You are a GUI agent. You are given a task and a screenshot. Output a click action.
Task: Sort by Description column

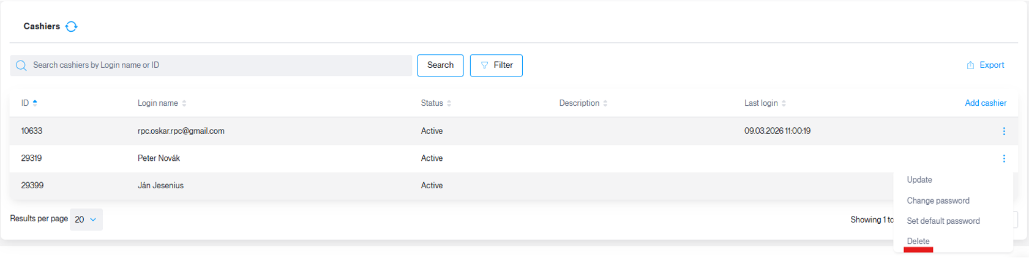click(x=605, y=103)
